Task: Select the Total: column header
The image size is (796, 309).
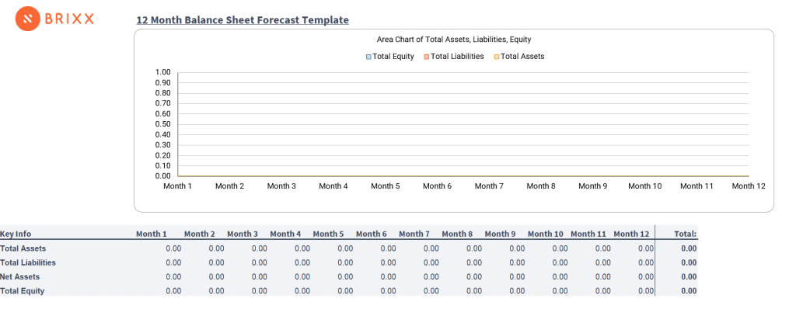Action: pyautogui.click(x=686, y=234)
